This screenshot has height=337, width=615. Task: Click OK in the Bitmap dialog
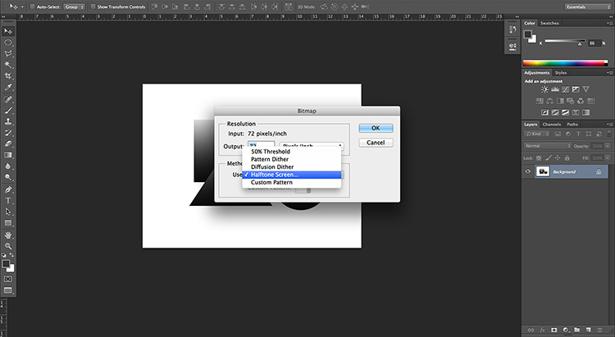[376, 128]
